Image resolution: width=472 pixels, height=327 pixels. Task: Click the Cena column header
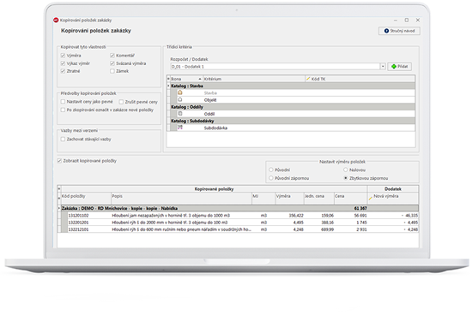click(350, 198)
